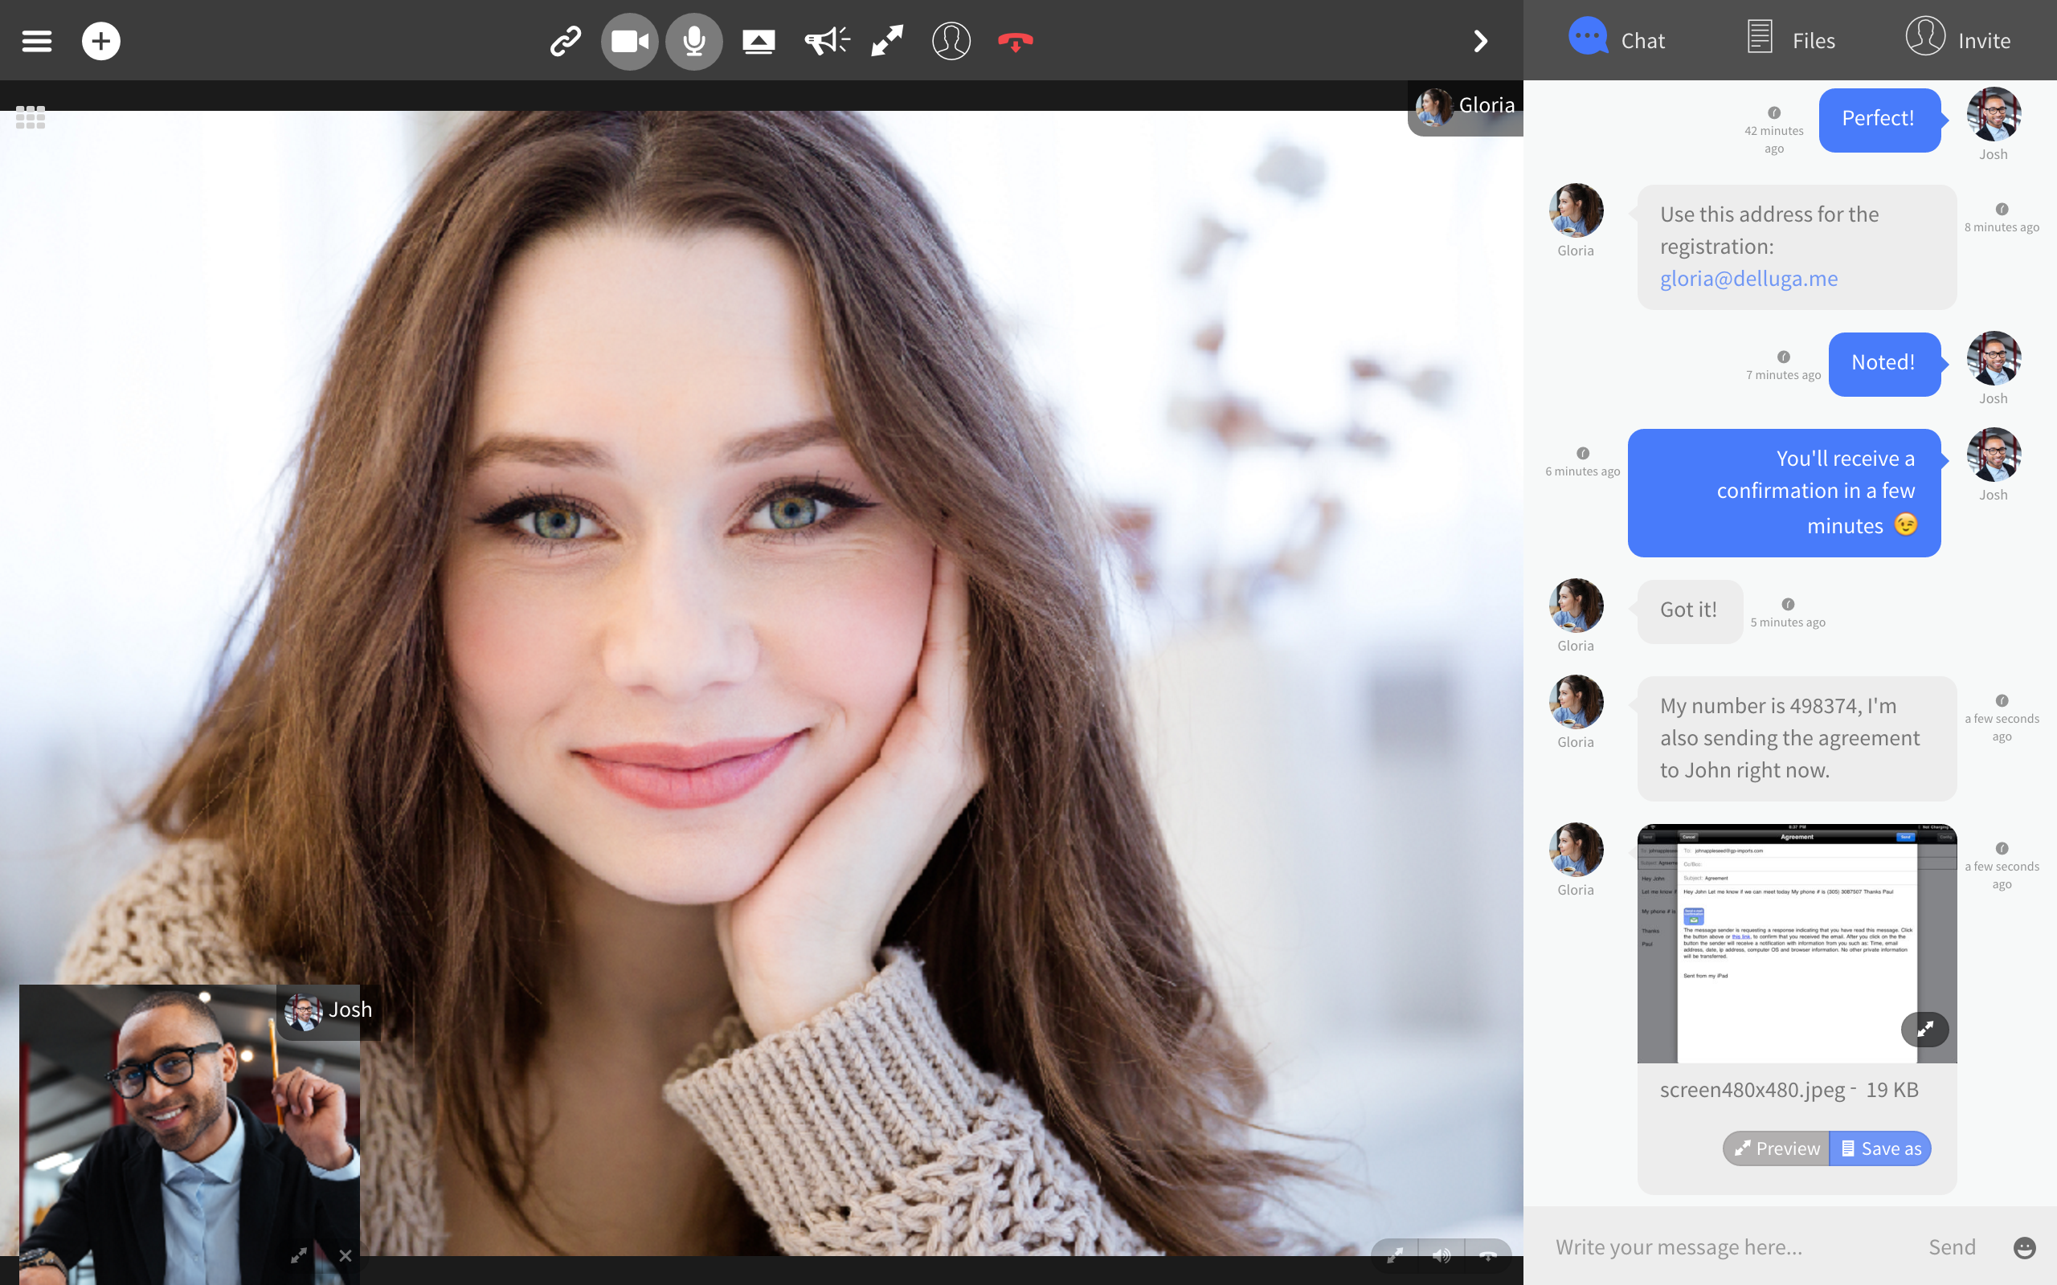Image resolution: width=2057 pixels, height=1285 pixels.
Task: Hang up the call with red phone
Action: coord(1015,41)
